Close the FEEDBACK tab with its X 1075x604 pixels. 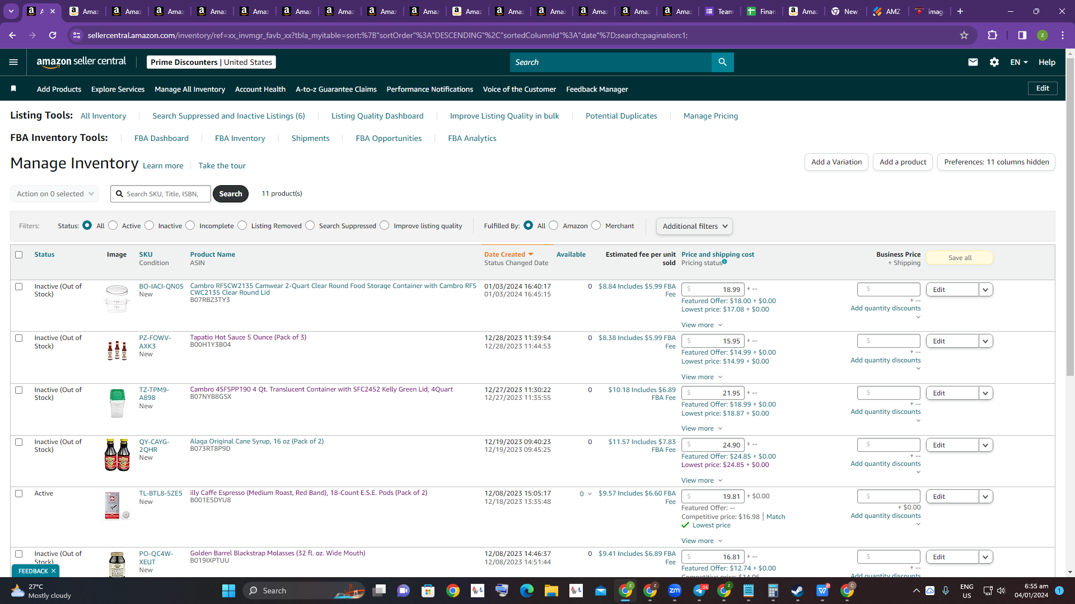[x=53, y=571]
